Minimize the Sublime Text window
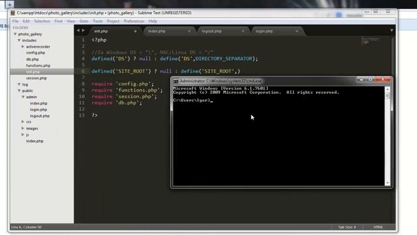Viewport: 417px width, 235px height. point(367,12)
